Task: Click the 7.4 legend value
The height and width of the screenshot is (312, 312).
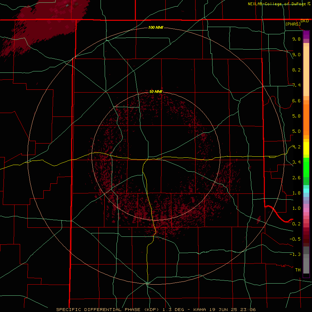Action: click(x=296, y=85)
